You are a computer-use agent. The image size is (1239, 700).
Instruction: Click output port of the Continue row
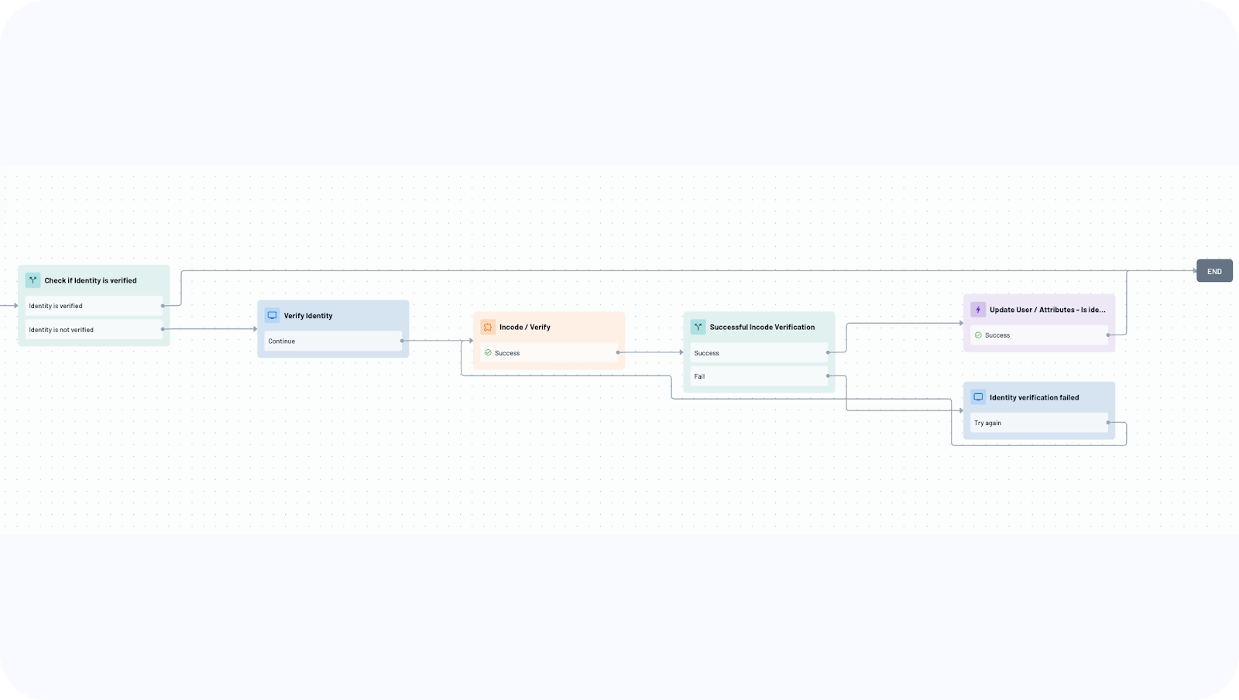(x=402, y=341)
